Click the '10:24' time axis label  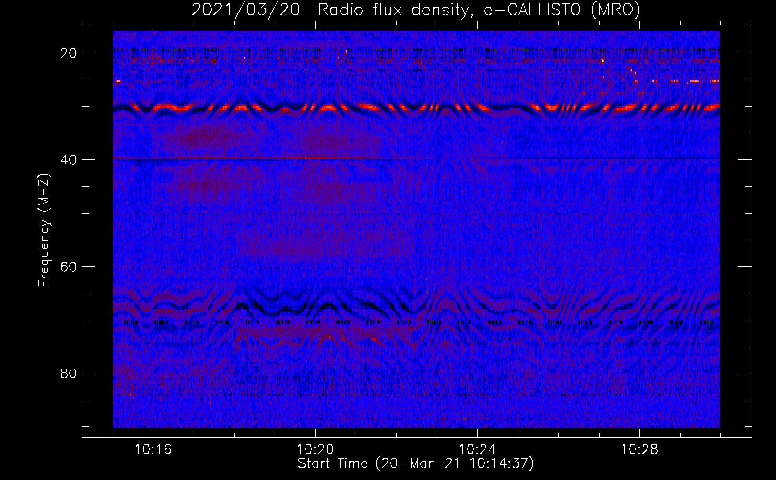pyautogui.click(x=477, y=450)
